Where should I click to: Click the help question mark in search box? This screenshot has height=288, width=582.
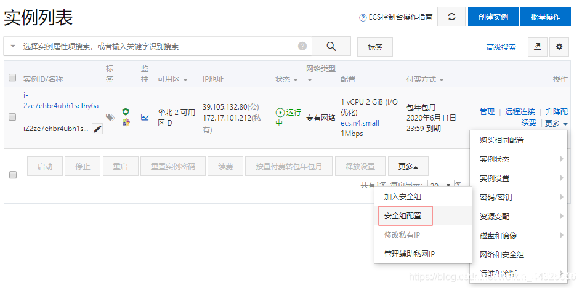(302, 46)
